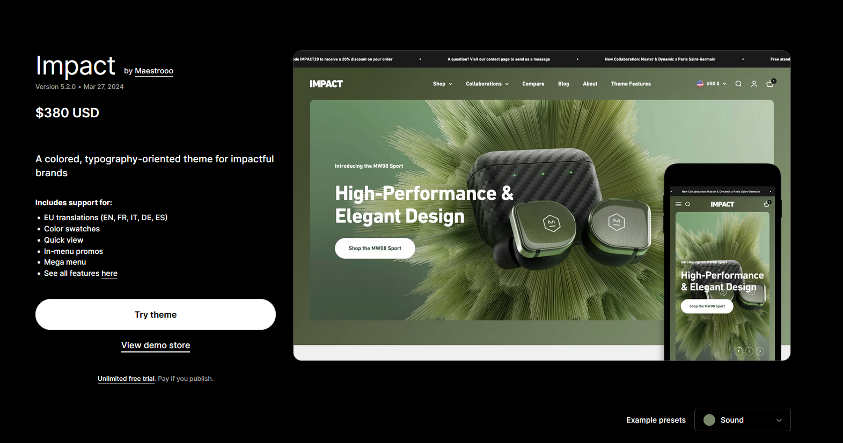843x443 pixels.
Task: Click the 'New Collaboration: Master & Dynamic' desktop announcement
Action: click(x=659, y=59)
